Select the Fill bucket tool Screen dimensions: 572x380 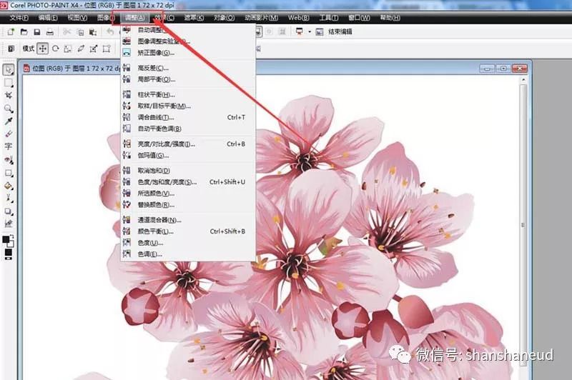(9, 186)
